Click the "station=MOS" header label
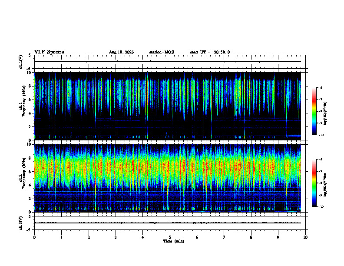Viewport: 344px width, 266px height. tap(162, 52)
